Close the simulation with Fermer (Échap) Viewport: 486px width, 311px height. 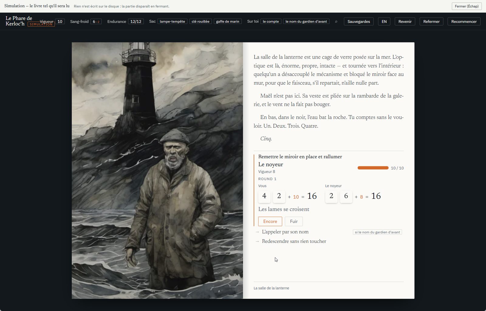point(467,6)
